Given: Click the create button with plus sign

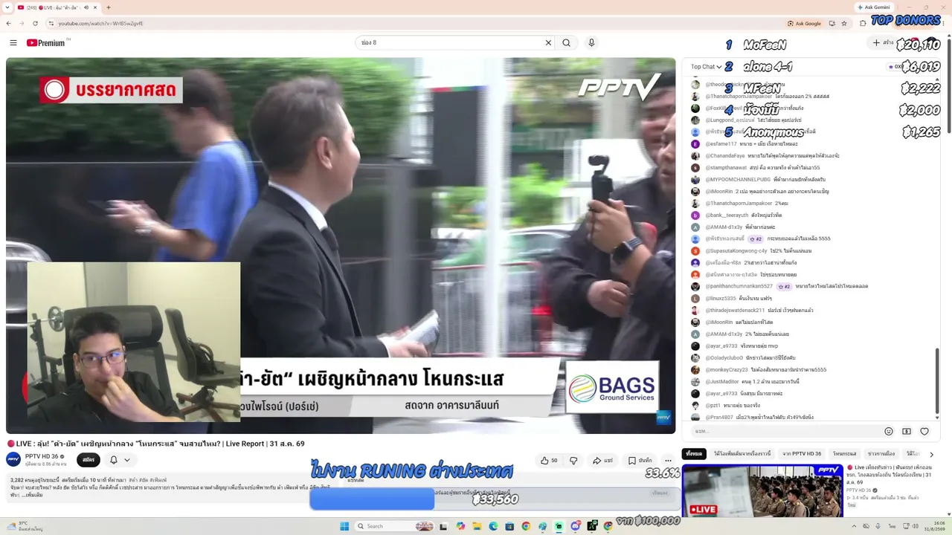Looking at the screenshot, I should (x=883, y=43).
